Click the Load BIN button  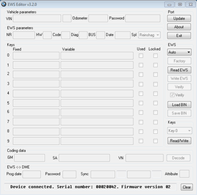pyautogui.click(x=179, y=105)
